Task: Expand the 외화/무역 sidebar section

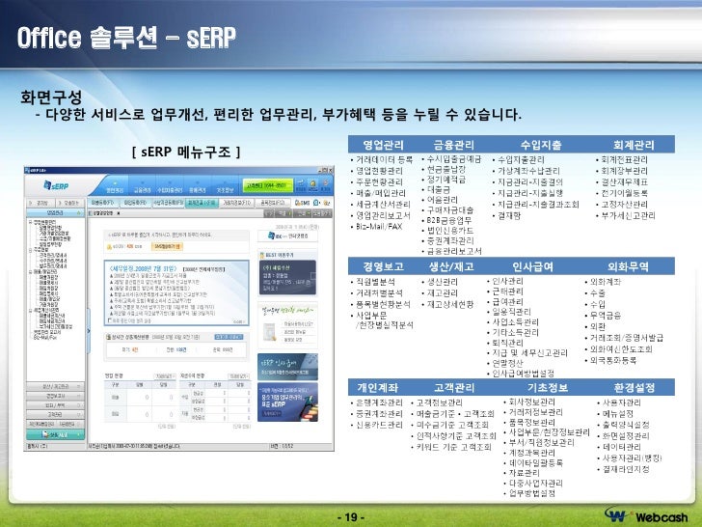Action: (x=55, y=405)
